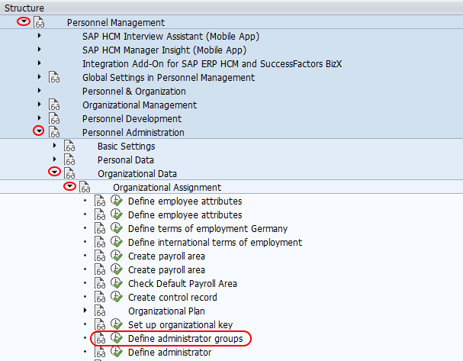Select Set up organizational key text

[181, 325]
